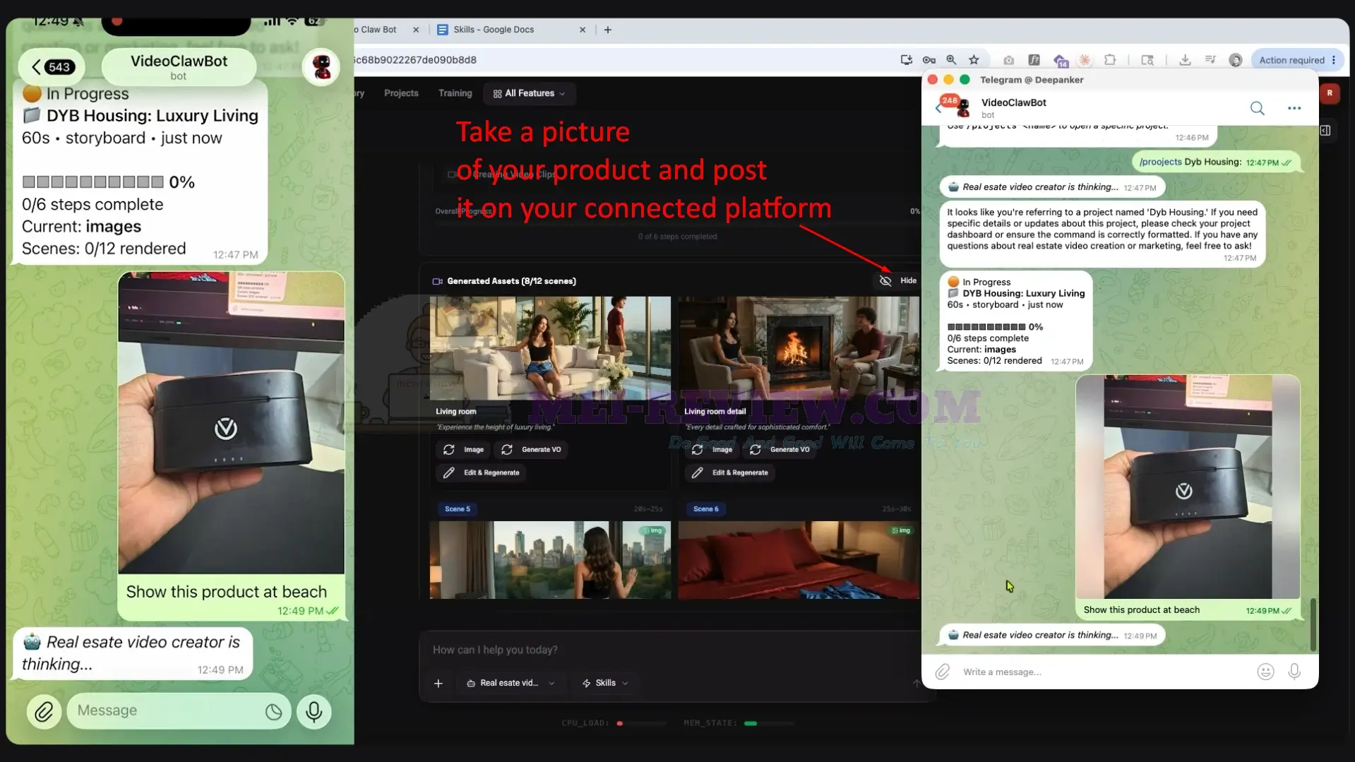
Task: Bookmark page with the browser star icon
Action: tap(974, 60)
